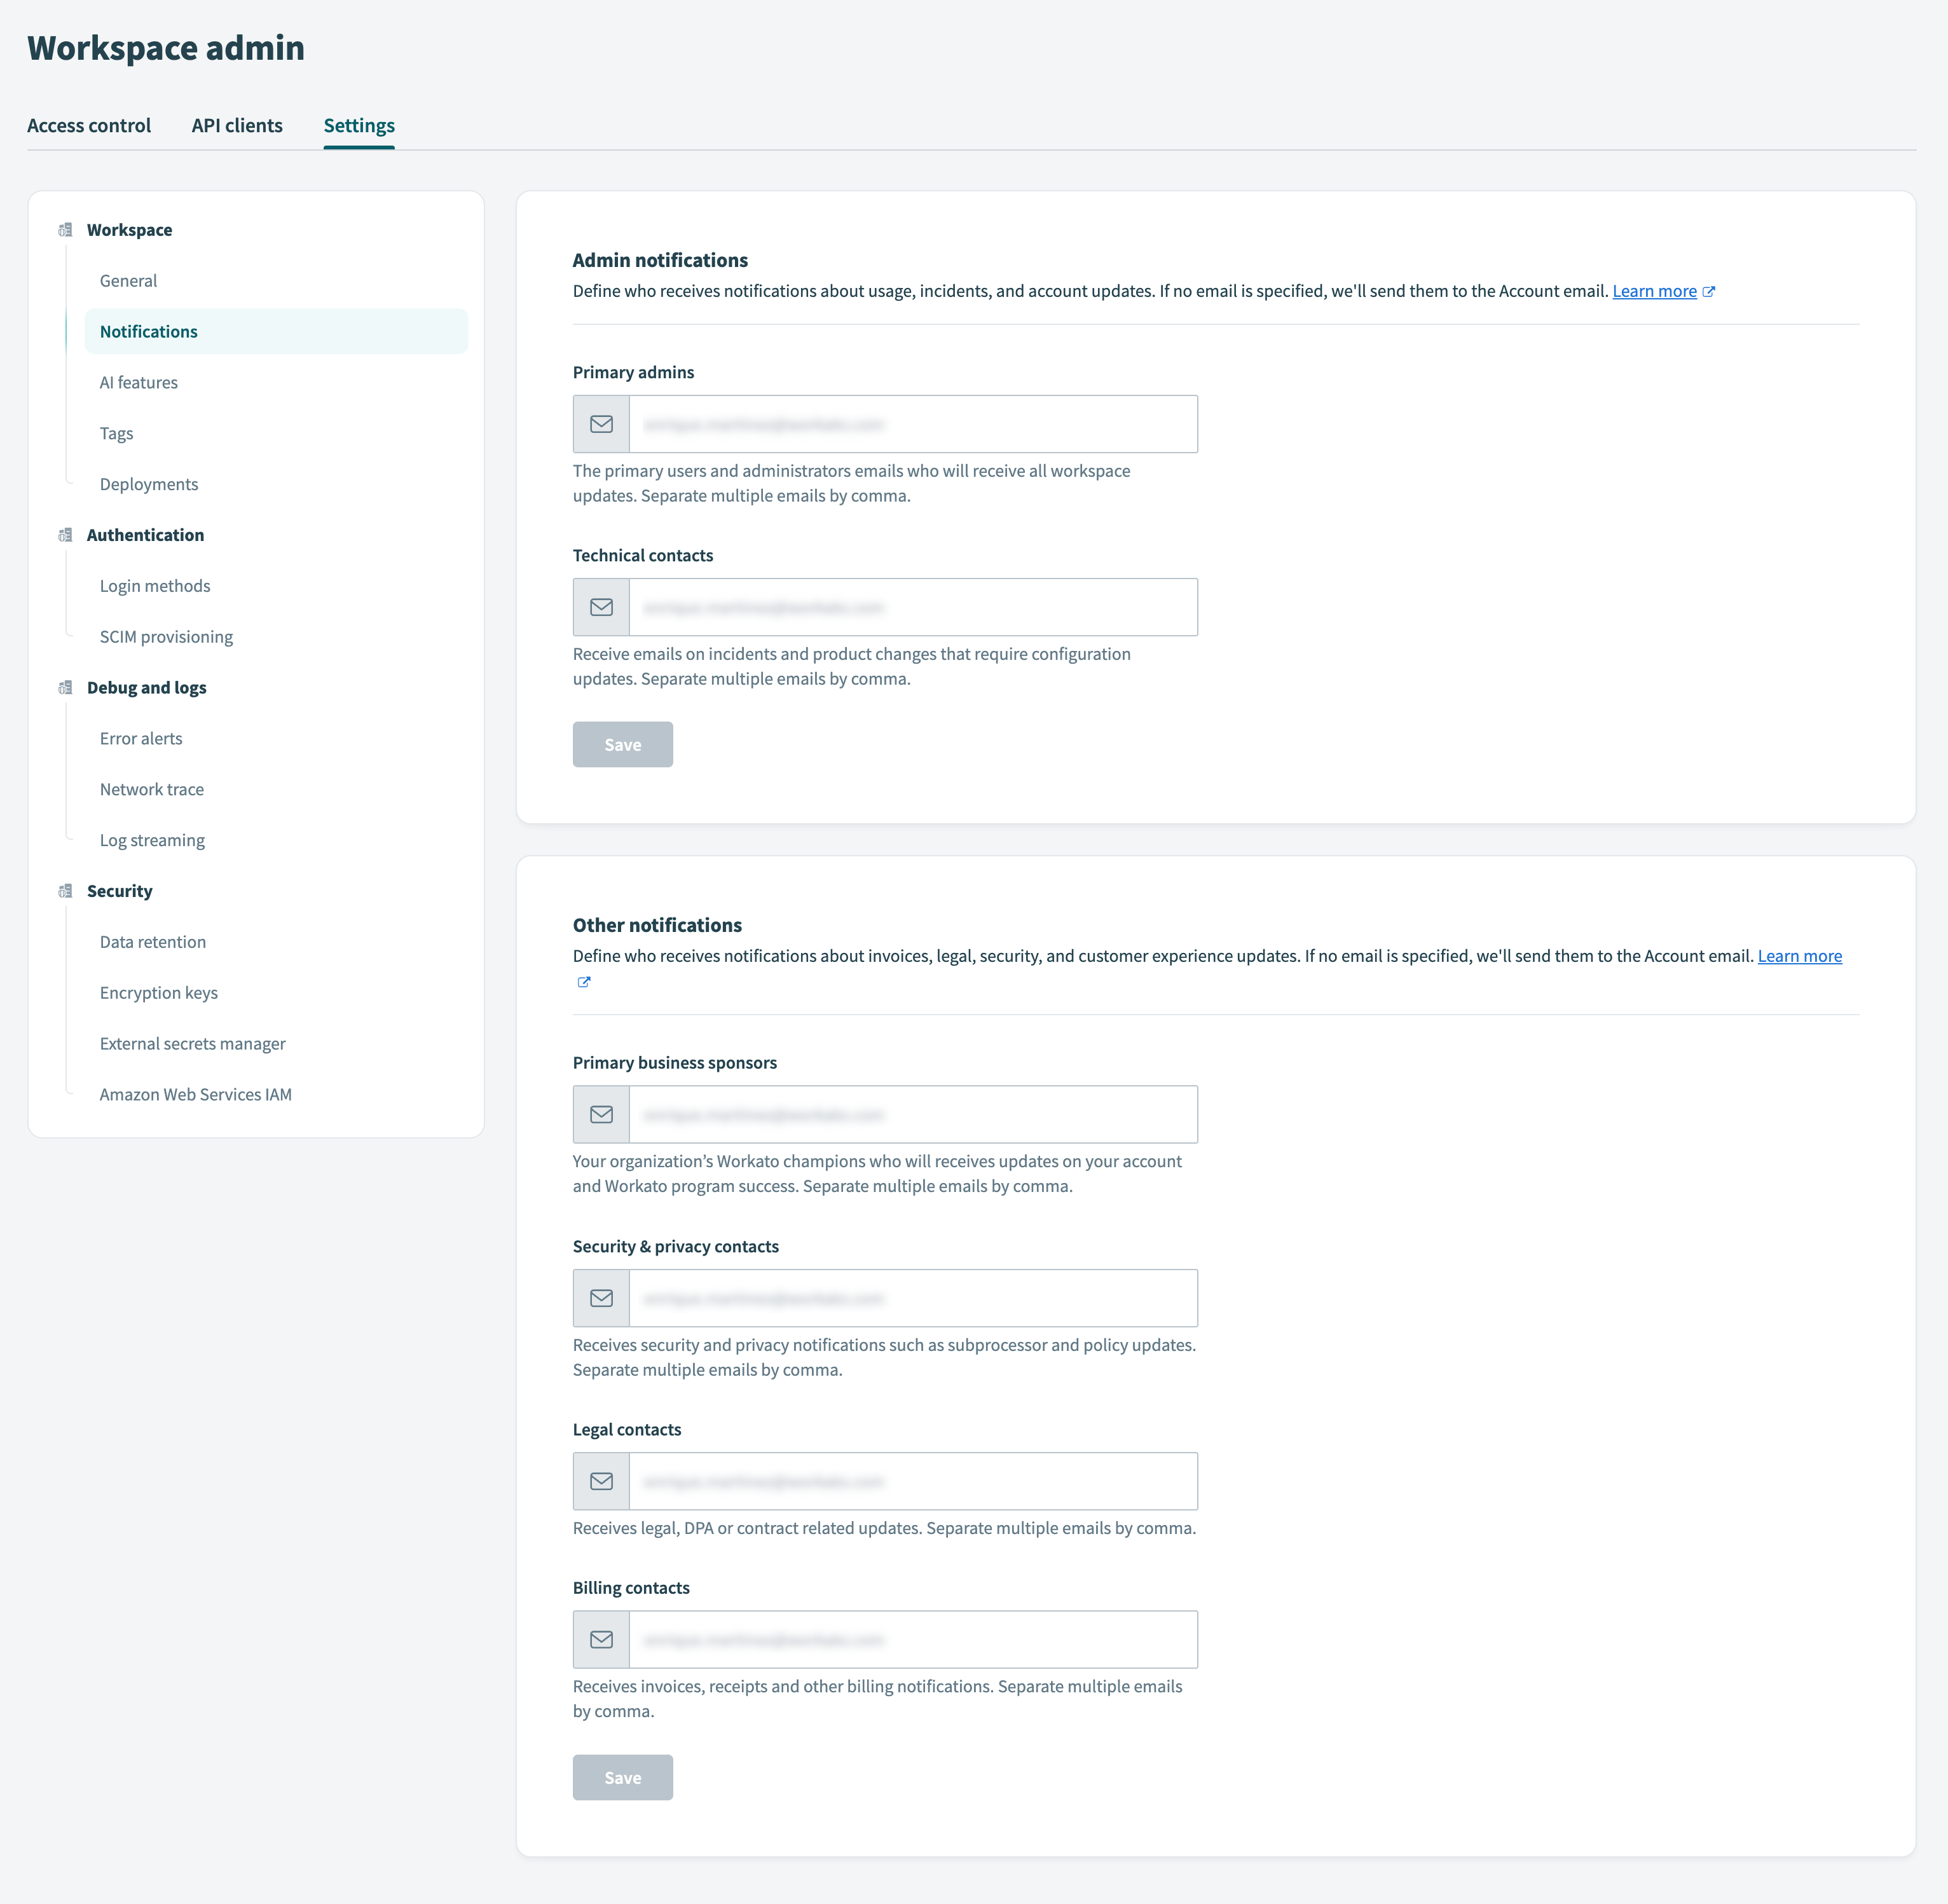Open the Learn more link under Other notifications
The width and height of the screenshot is (1948, 1904).
tap(1799, 955)
